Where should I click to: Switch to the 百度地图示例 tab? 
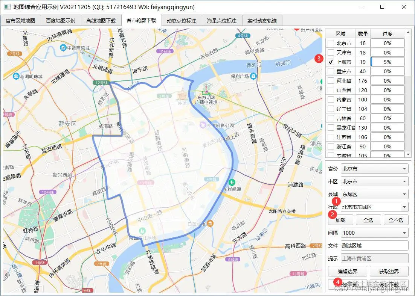coord(61,21)
